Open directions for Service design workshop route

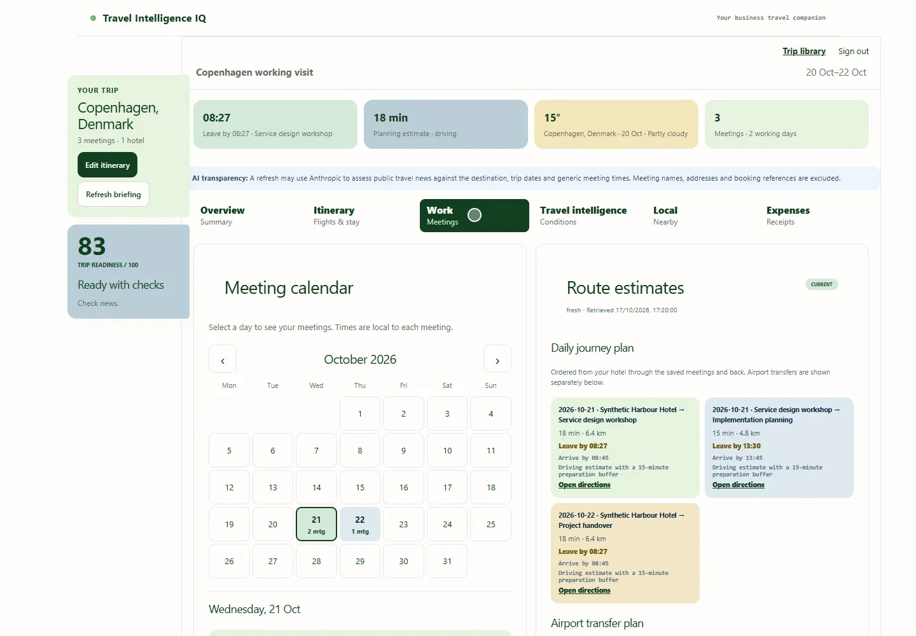click(x=585, y=485)
